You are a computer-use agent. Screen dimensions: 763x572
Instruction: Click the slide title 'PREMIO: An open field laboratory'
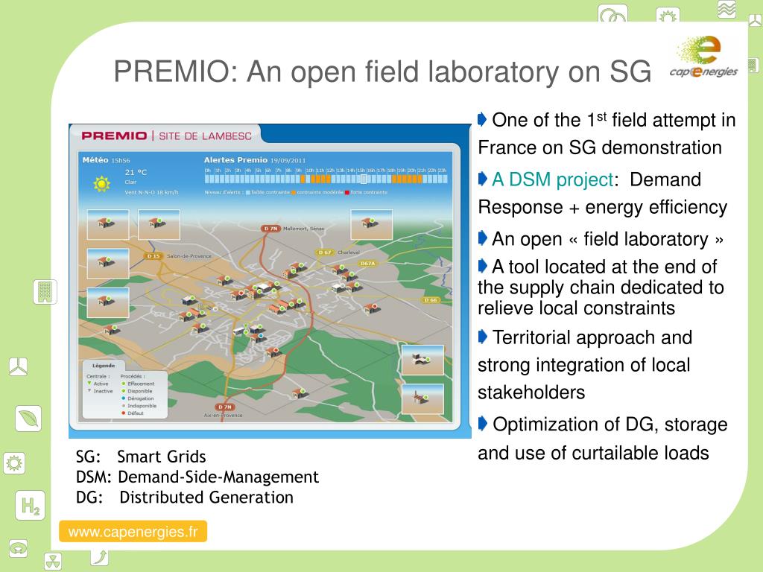[382, 72]
